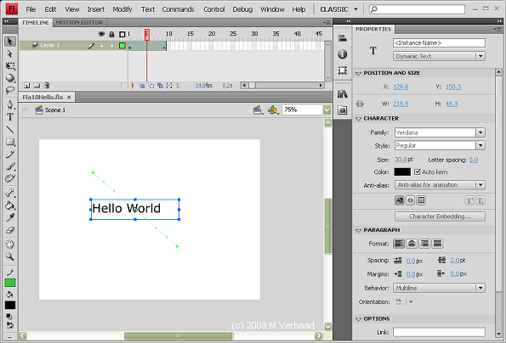Click Edit Scene clapperboard icon
The height and width of the screenshot is (343, 506).
click(x=258, y=110)
